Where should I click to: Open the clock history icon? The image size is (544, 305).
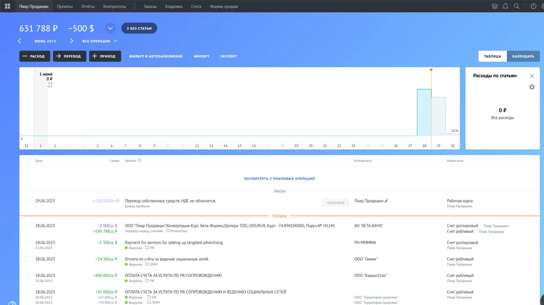tap(533, 6)
